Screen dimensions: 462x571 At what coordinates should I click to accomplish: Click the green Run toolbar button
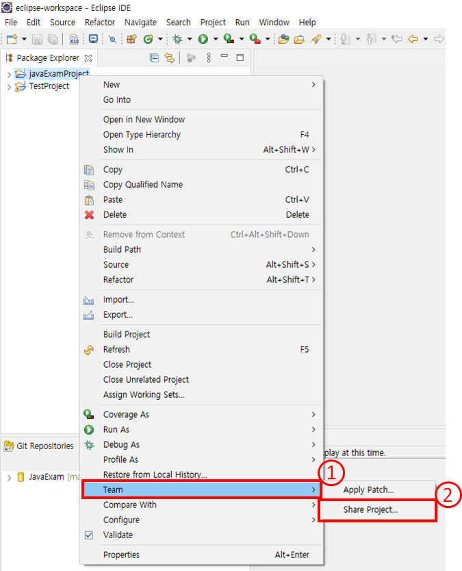(x=203, y=39)
